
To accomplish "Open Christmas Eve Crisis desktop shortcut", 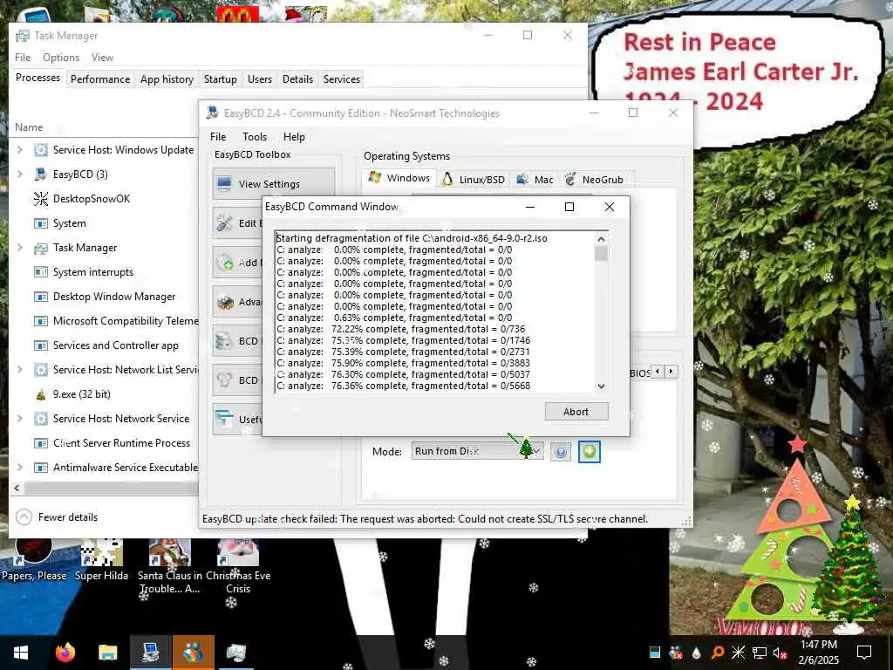I will coord(238,564).
